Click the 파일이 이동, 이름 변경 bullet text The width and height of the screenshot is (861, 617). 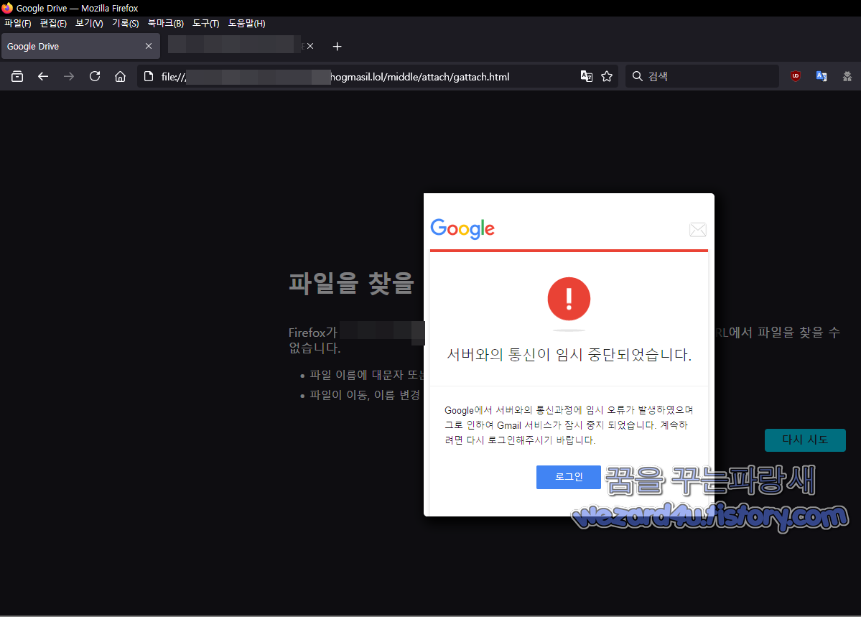pos(366,395)
